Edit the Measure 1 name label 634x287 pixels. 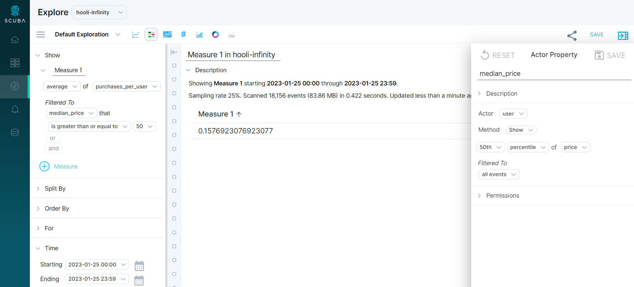(x=68, y=70)
